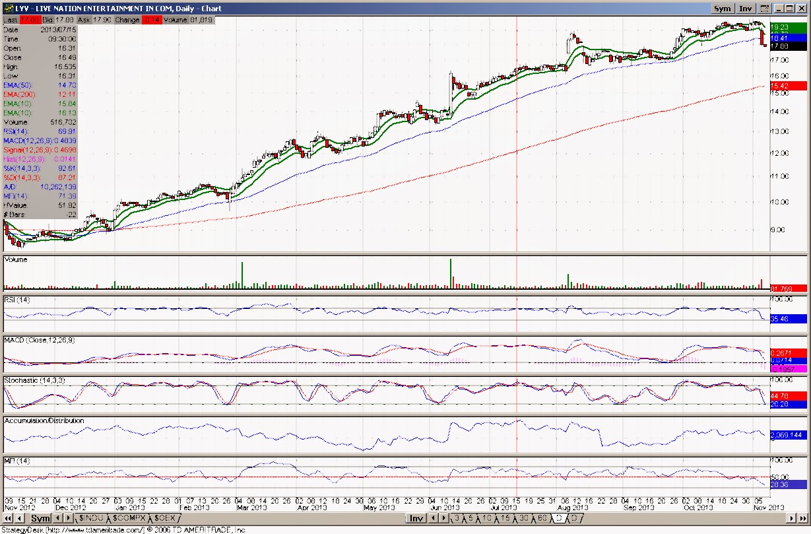The image size is (811, 534).
Task: Select the 3 minute interval tab
Action: pos(455,519)
